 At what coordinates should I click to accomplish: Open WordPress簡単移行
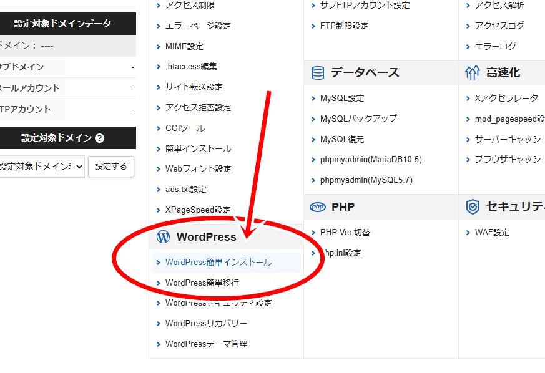(202, 283)
